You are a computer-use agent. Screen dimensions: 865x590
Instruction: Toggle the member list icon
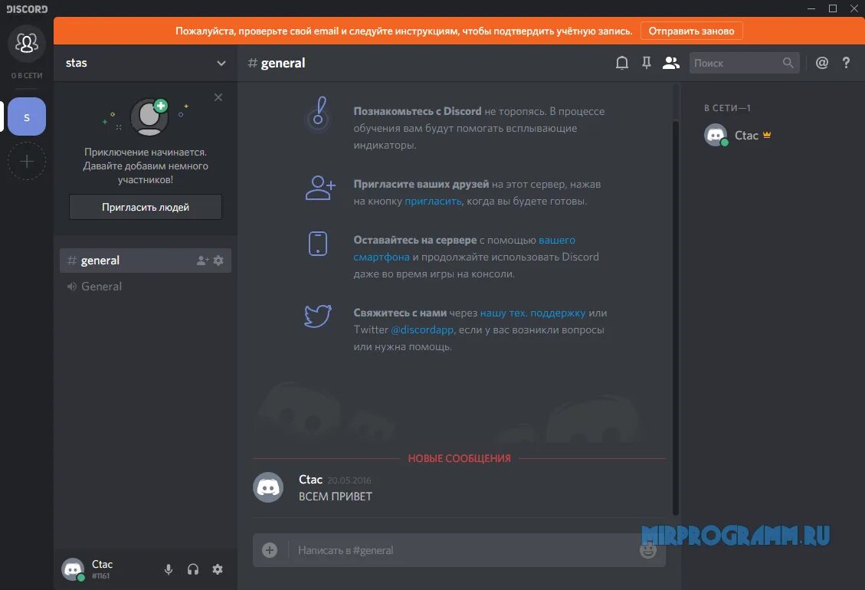(671, 63)
